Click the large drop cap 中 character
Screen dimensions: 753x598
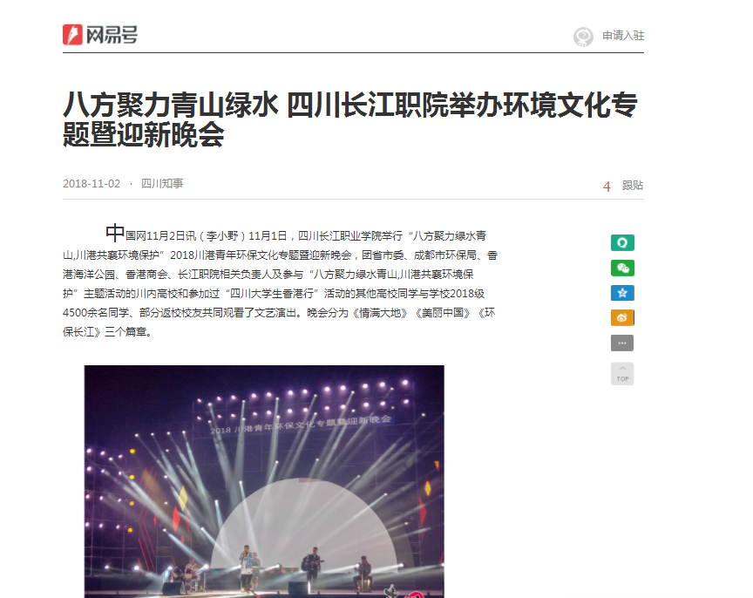coord(115,233)
